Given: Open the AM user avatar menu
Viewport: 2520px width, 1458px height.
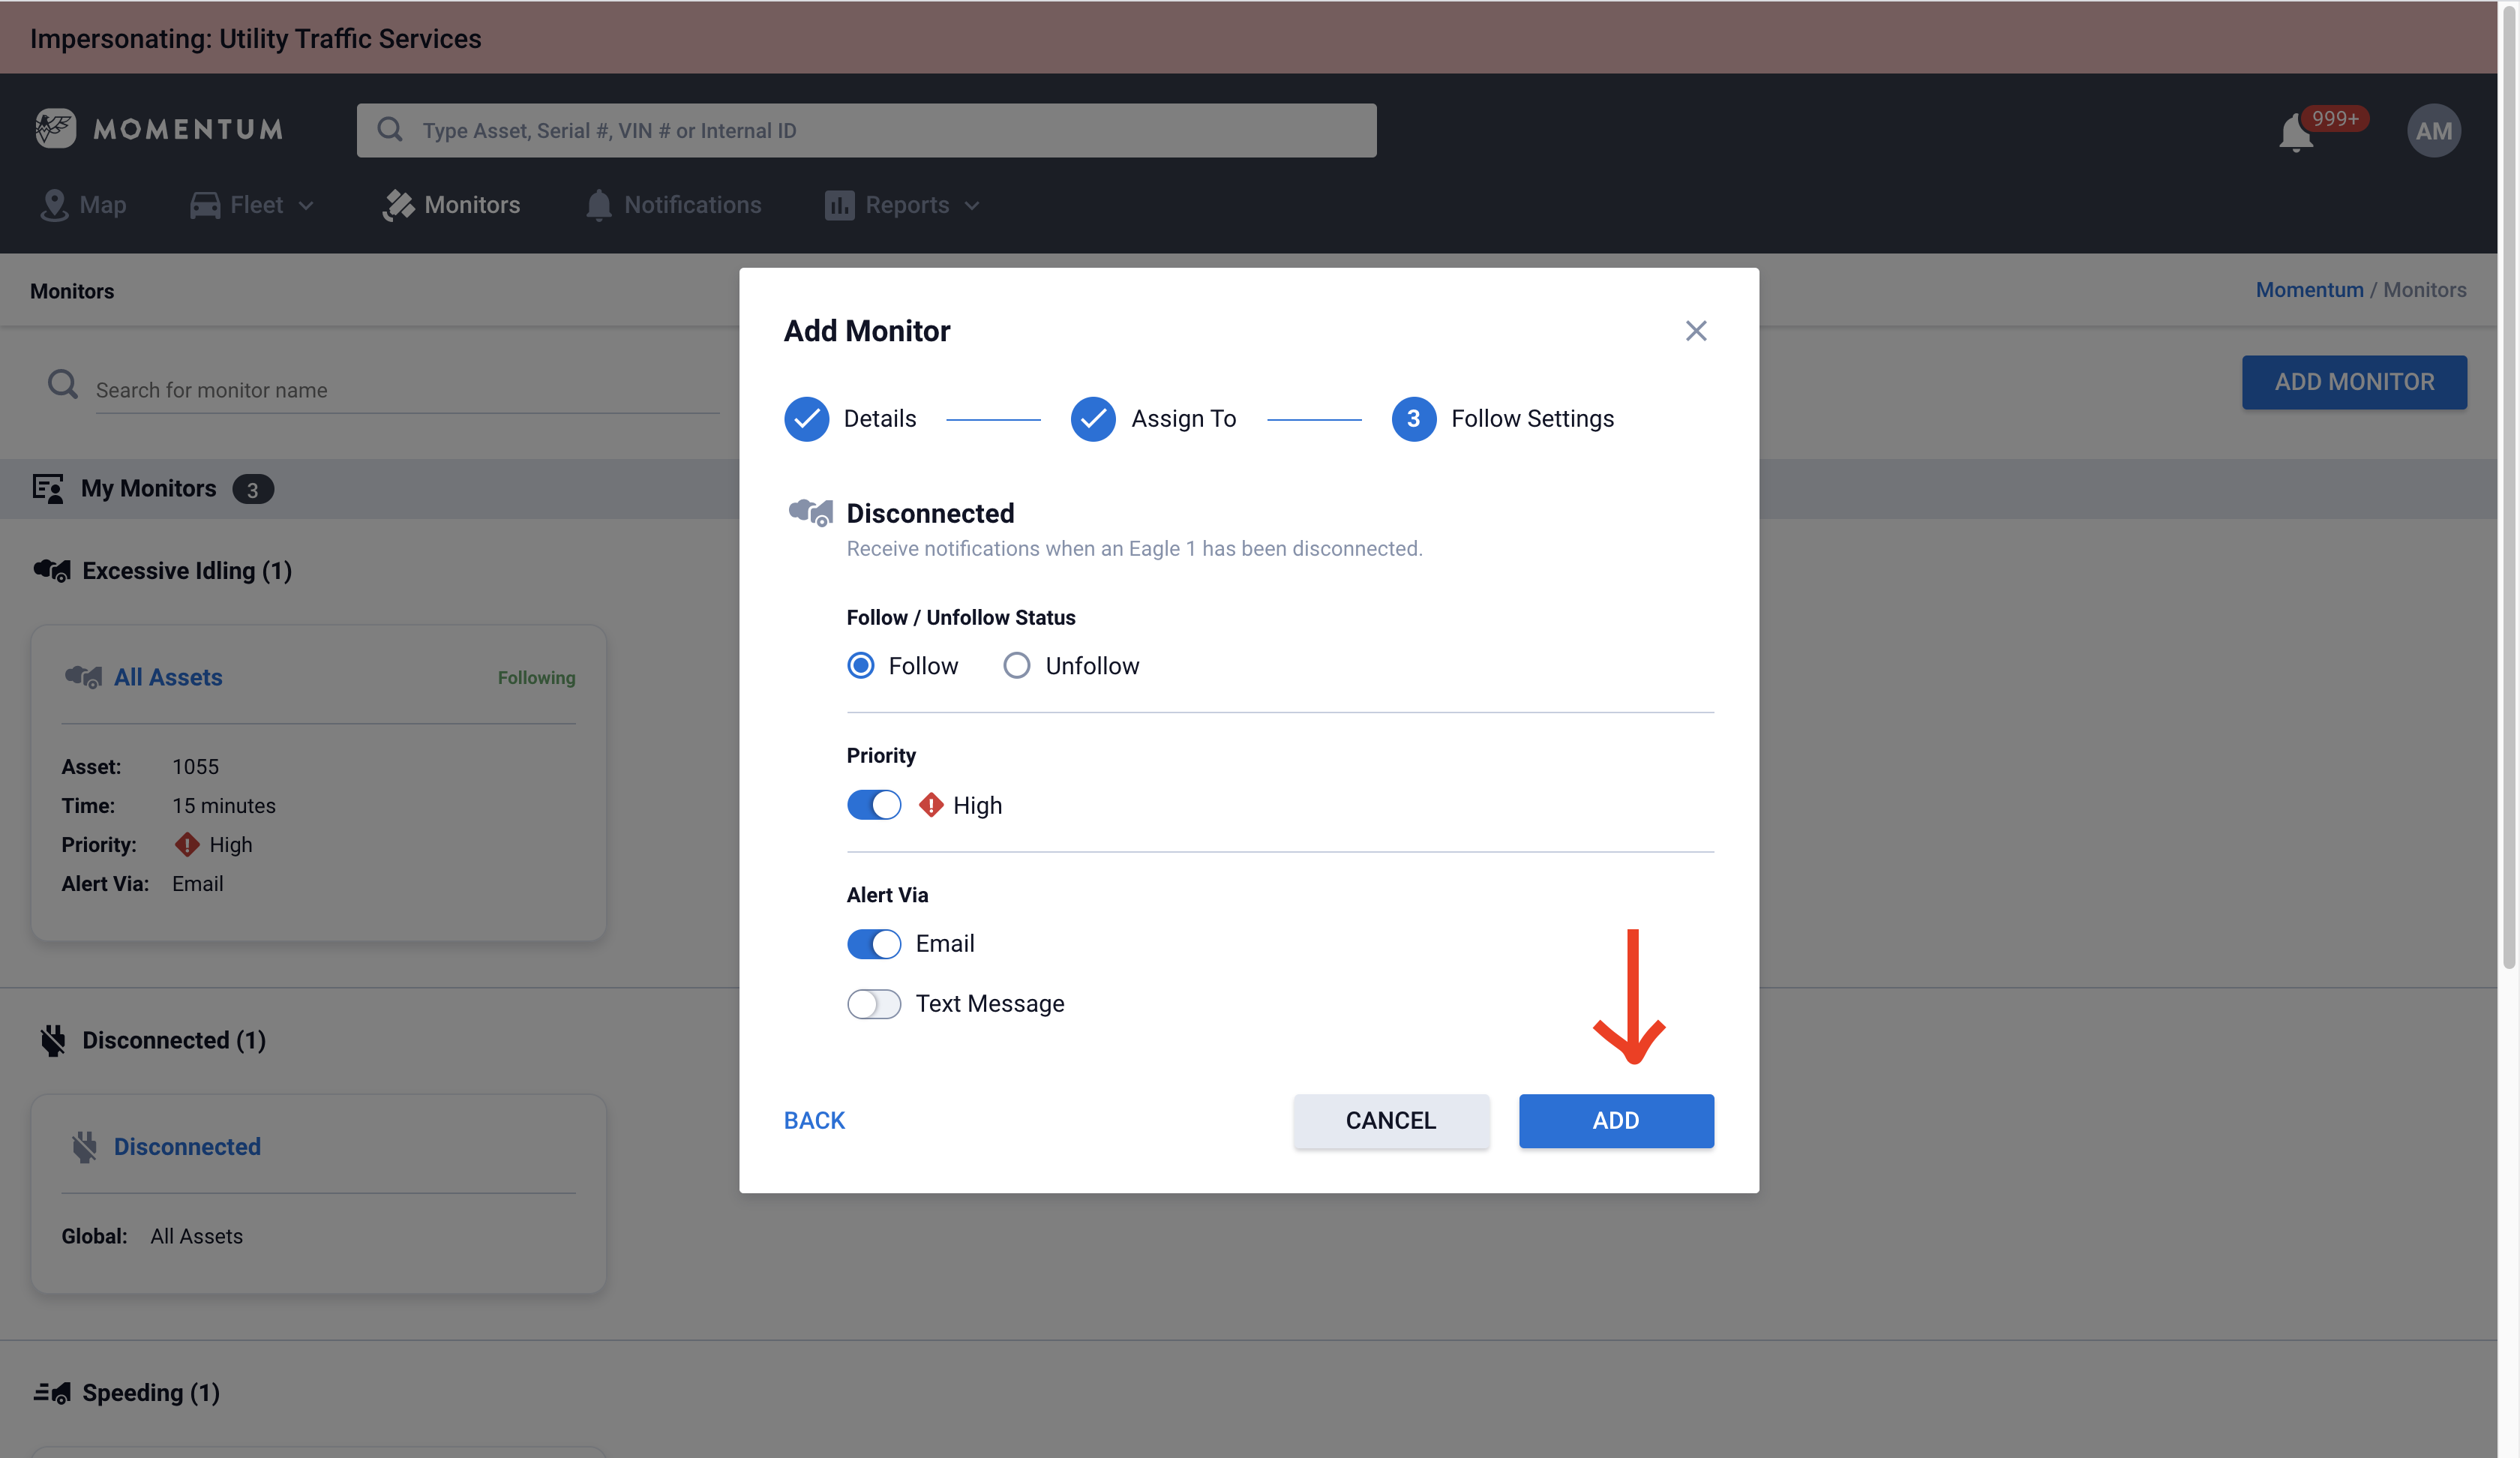Looking at the screenshot, I should point(2433,131).
